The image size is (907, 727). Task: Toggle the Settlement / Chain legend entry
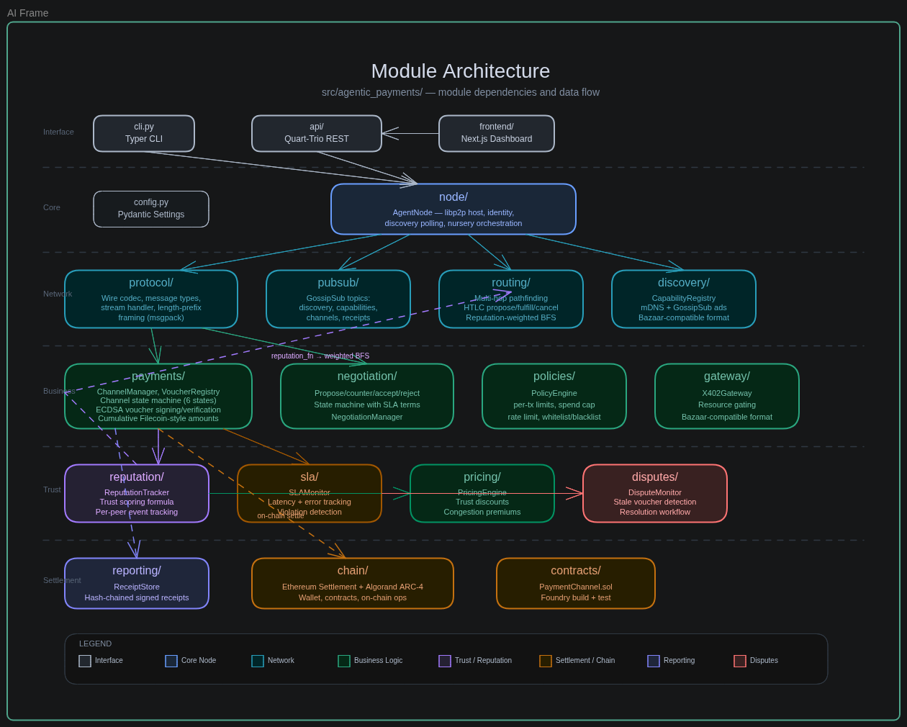pyautogui.click(x=545, y=661)
